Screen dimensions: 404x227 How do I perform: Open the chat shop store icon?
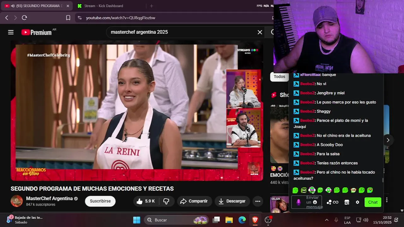pyautogui.click(x=347, y=202)
